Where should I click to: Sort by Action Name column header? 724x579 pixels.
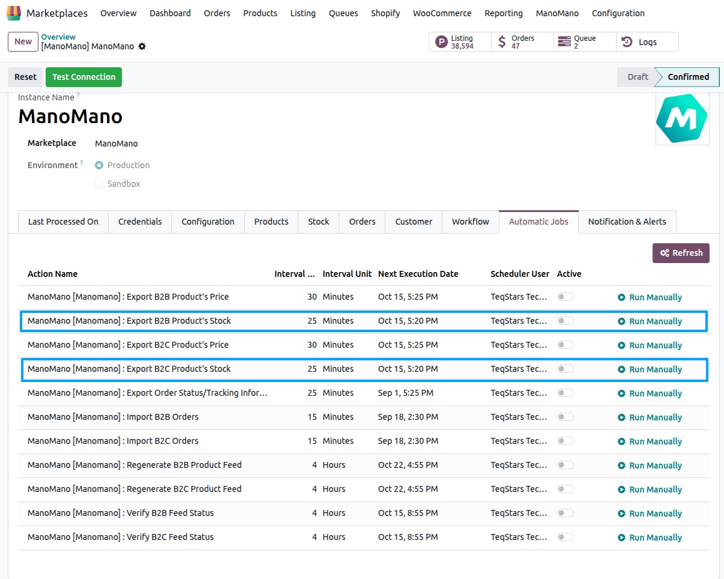point(53,274)
